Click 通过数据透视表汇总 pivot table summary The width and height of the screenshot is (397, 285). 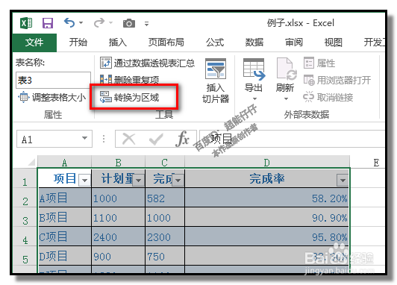pyautogui.click(x=147, y=63)
